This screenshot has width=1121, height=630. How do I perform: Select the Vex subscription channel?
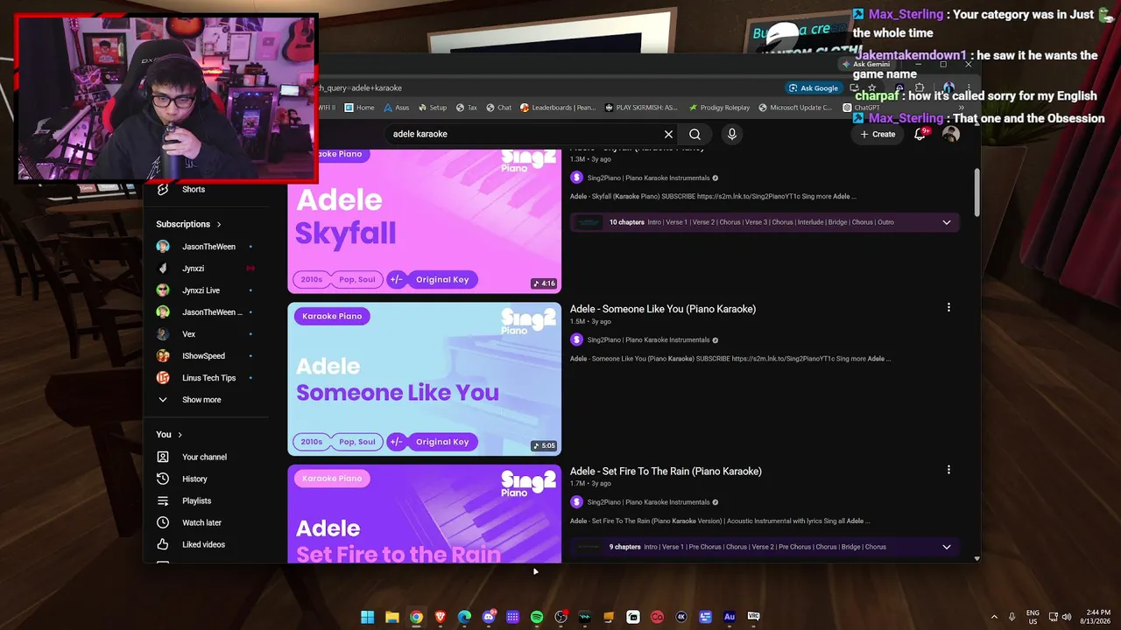tap(188, 334)
